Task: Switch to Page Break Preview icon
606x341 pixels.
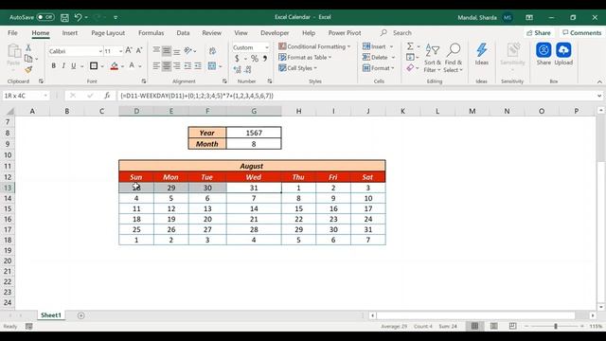Action: 512,326
